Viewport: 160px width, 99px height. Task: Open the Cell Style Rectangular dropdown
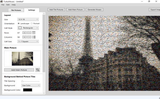click(28, 28)
